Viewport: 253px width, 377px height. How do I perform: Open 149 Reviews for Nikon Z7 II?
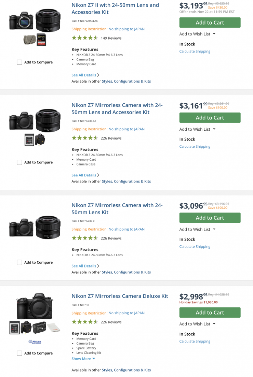[x=111, y=38]
